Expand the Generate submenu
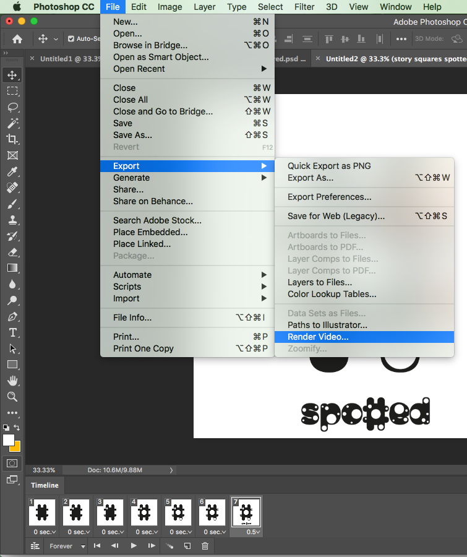This screenshot has width=467, height=557. point(187,178)
